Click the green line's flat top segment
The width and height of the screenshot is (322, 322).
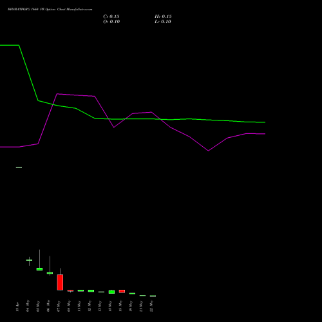pos(10,45)
